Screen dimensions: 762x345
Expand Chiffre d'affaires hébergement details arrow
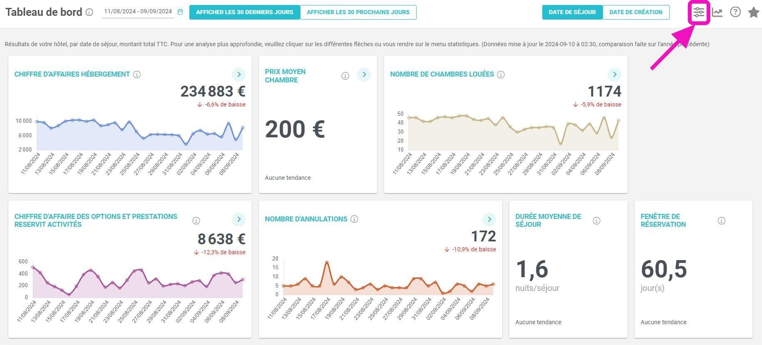[238, 74]
